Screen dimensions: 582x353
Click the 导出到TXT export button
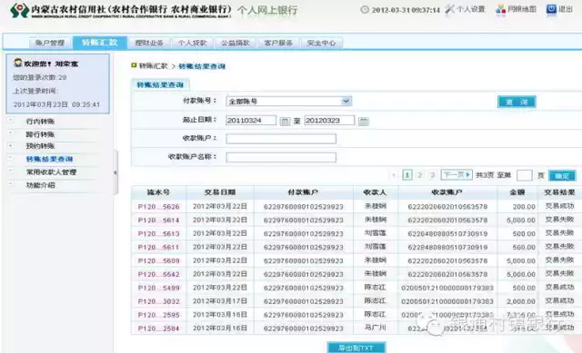coord(356,348)
